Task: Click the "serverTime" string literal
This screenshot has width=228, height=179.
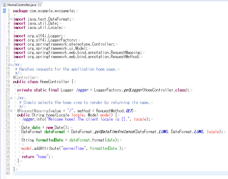Action: point(73,149)
